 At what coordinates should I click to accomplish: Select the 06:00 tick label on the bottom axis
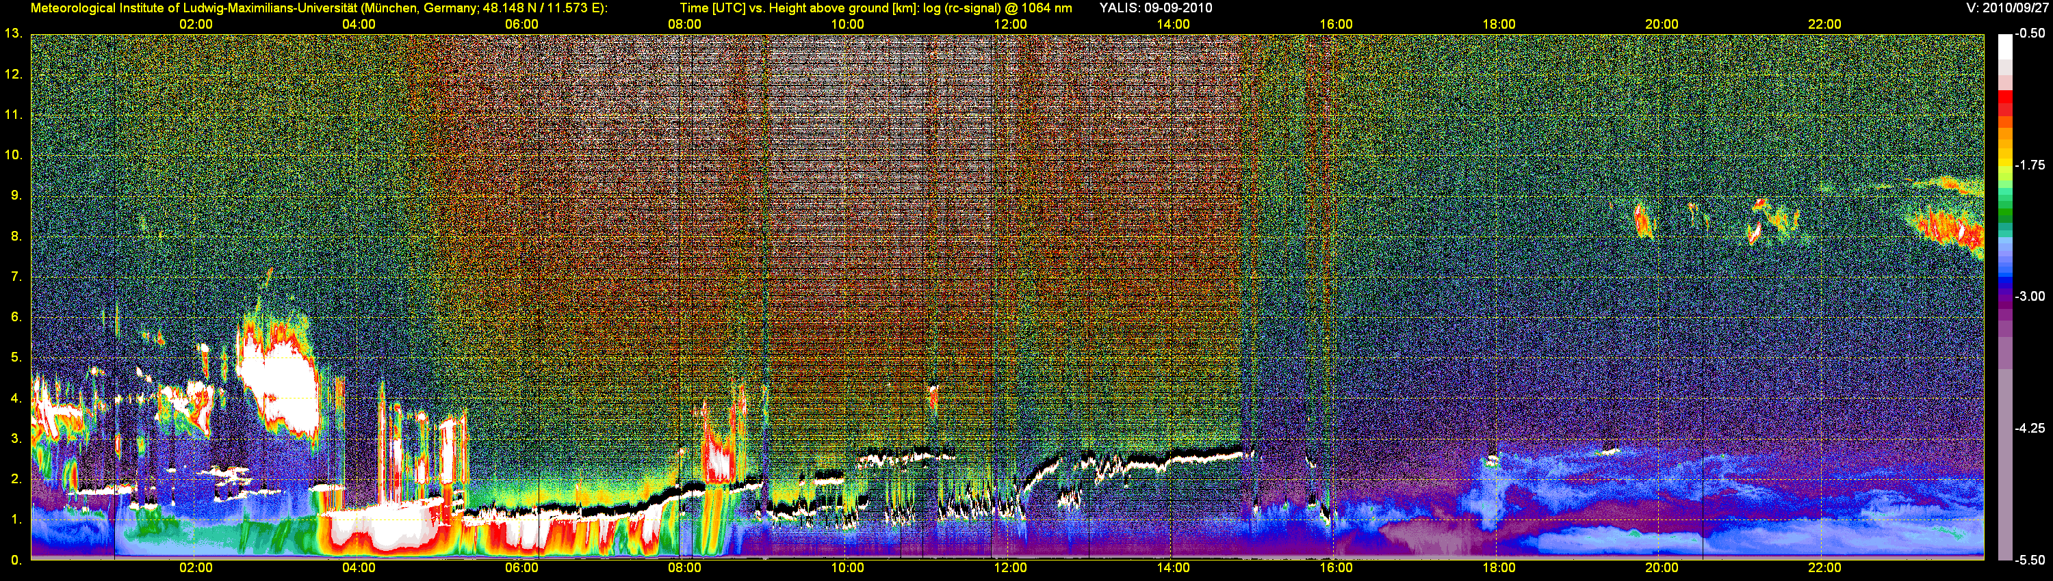click(522, 568)
